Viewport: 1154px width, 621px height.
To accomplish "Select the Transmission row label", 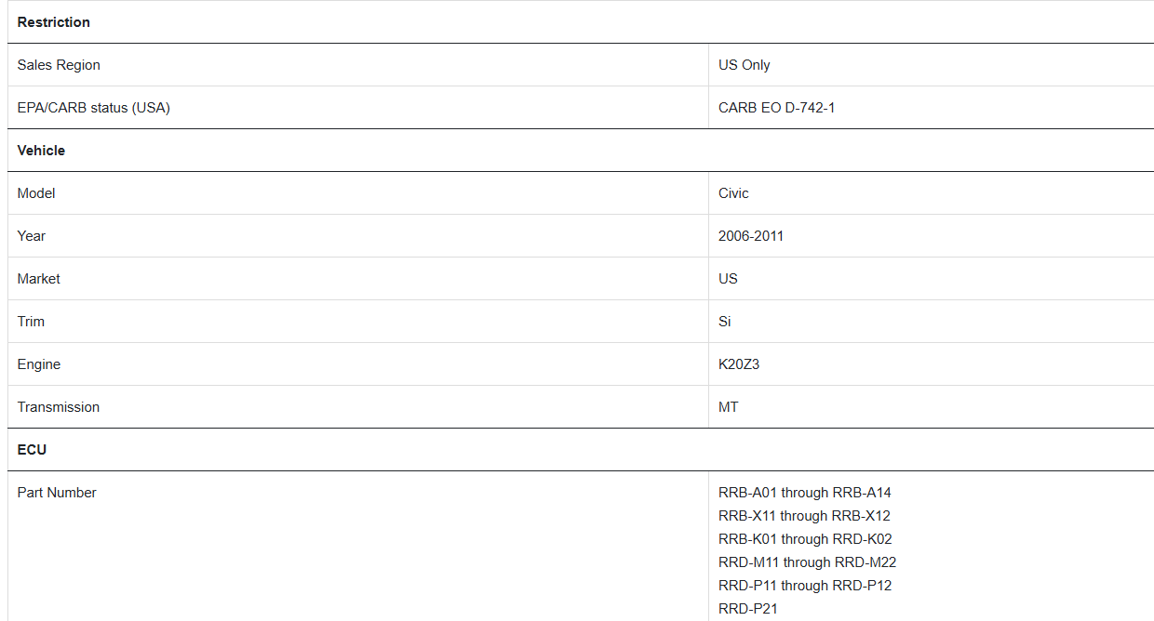I will click(x=59, y=407).
